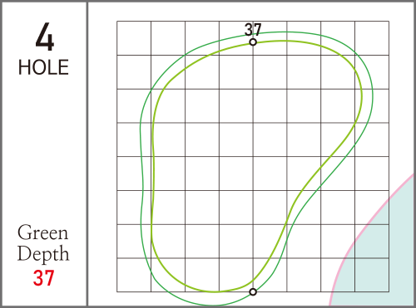The image size is (416, 308).
Task: Click the top-right grid corner intersection
Action: [x=389, y=22]
